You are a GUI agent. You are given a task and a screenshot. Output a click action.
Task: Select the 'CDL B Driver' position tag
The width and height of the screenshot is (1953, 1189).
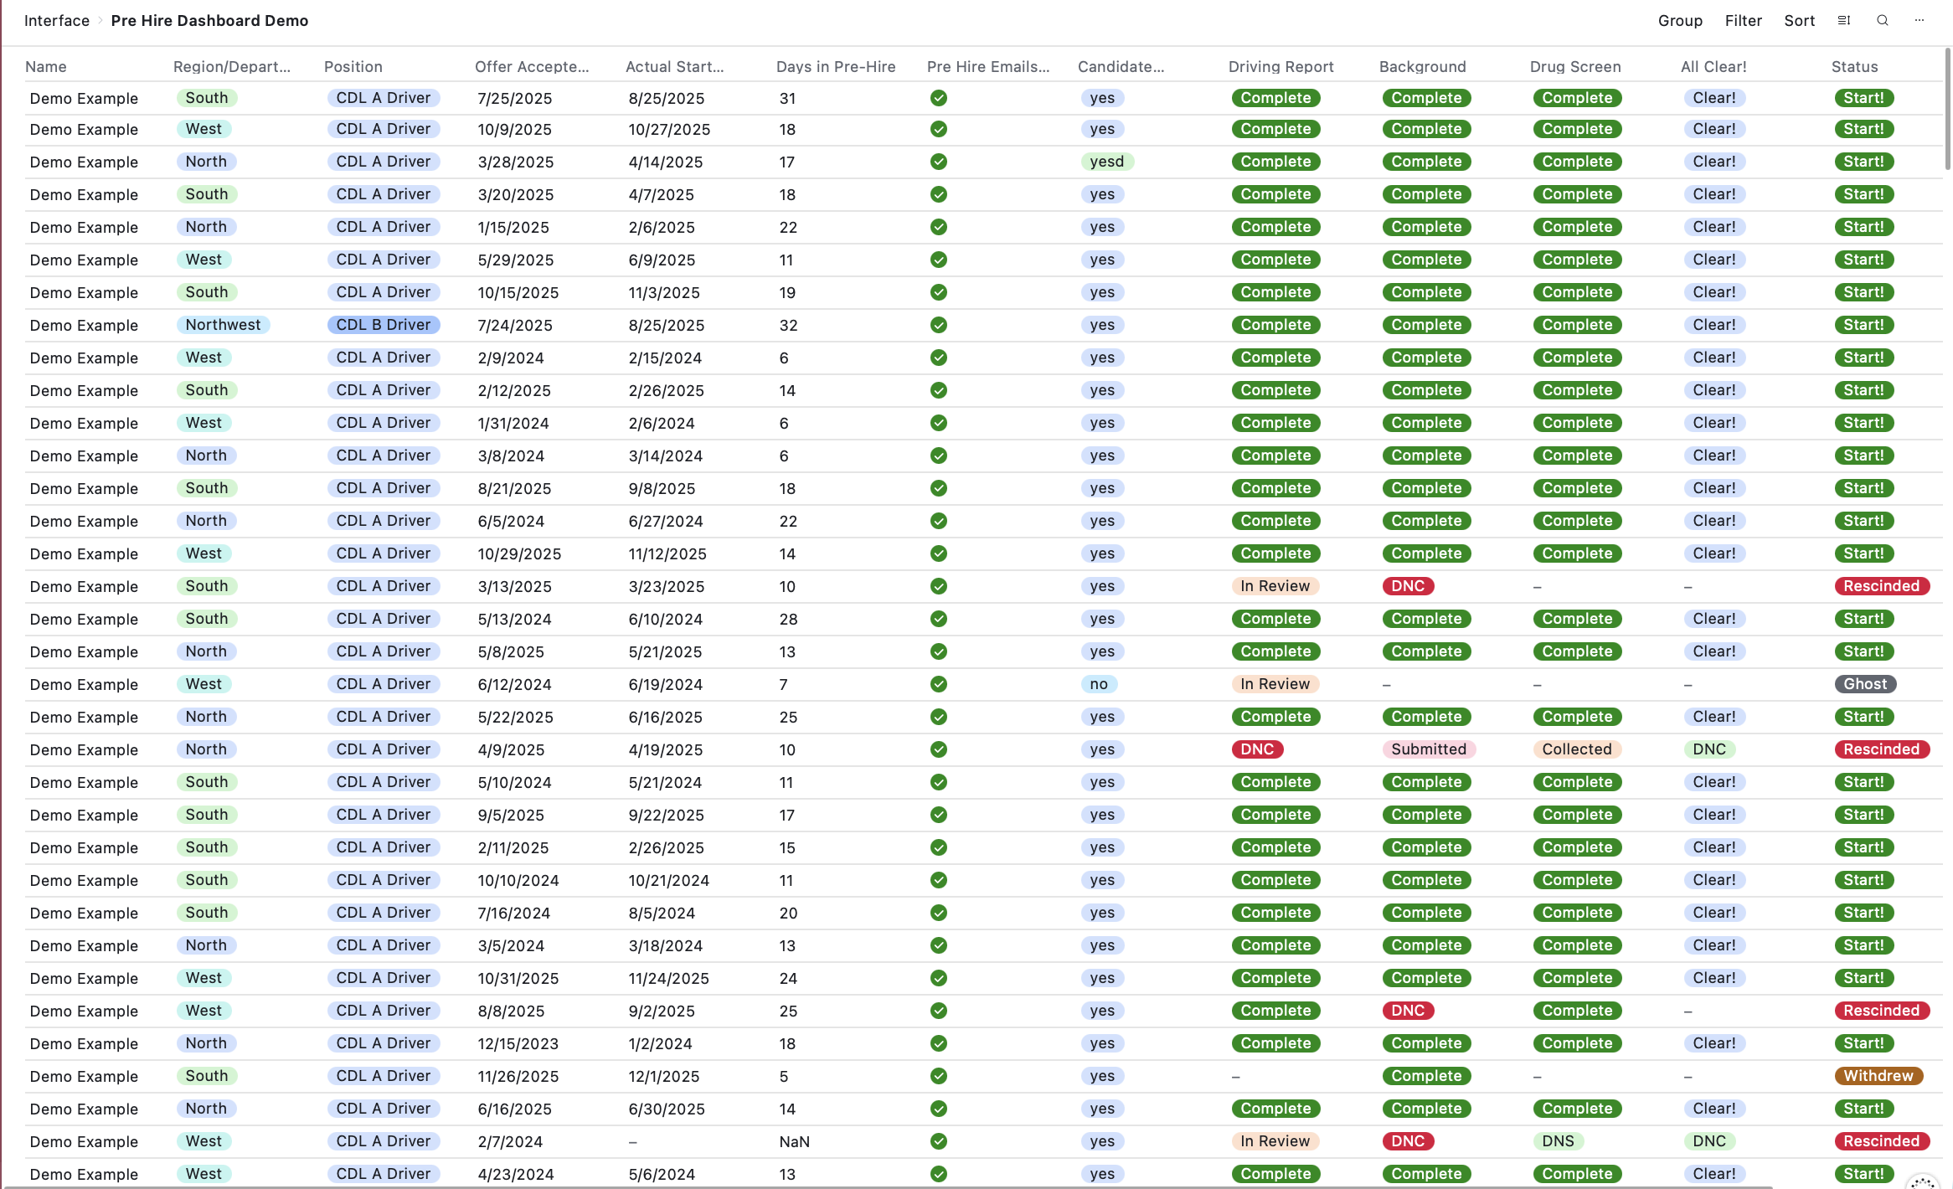click(384, 325)
